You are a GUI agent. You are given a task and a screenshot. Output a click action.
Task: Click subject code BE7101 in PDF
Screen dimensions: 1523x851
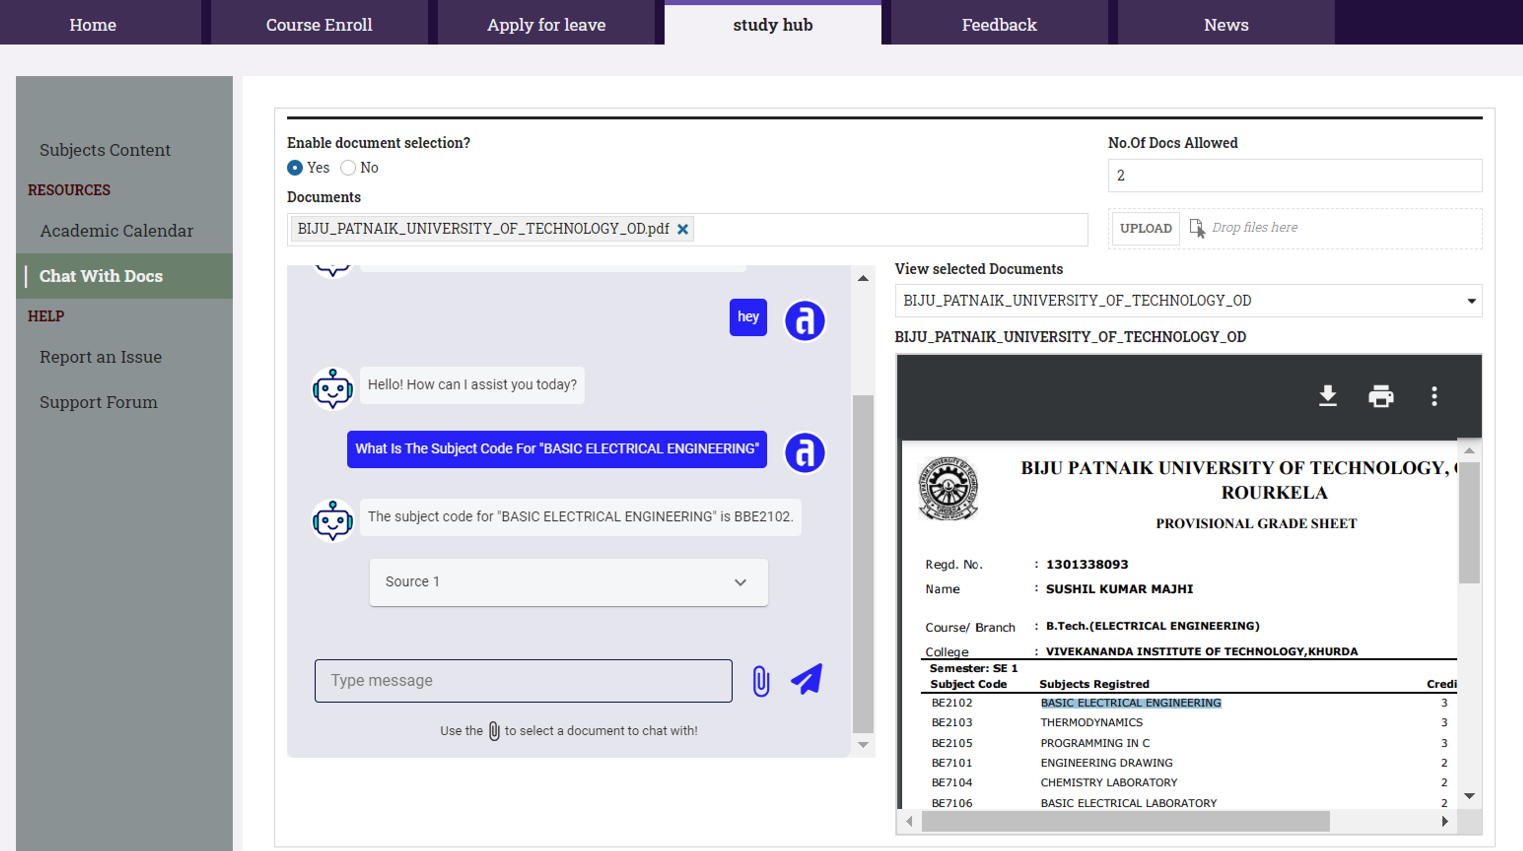point(952,763)
